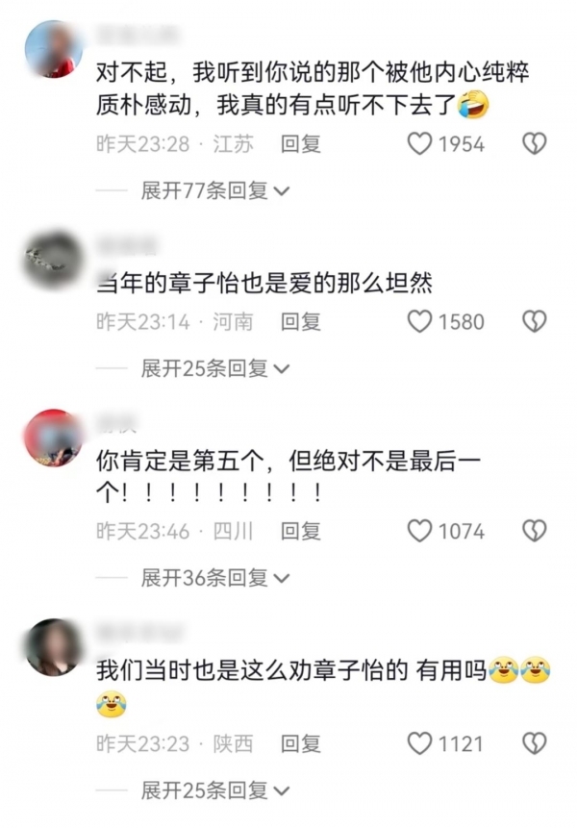This screenshot has width=577, height=828.
Task: Expand 36 replies under the Sichuan comment
Action: pos(215,578)
